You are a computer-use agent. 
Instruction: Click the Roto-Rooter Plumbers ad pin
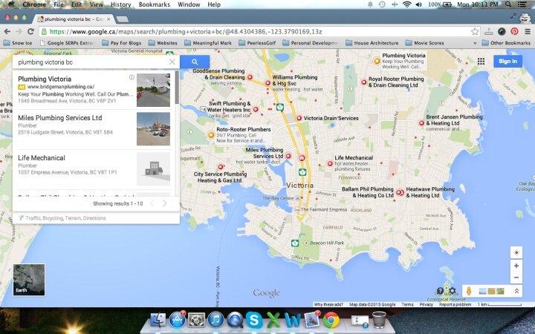pyautogui.click(x=211, y=134)
